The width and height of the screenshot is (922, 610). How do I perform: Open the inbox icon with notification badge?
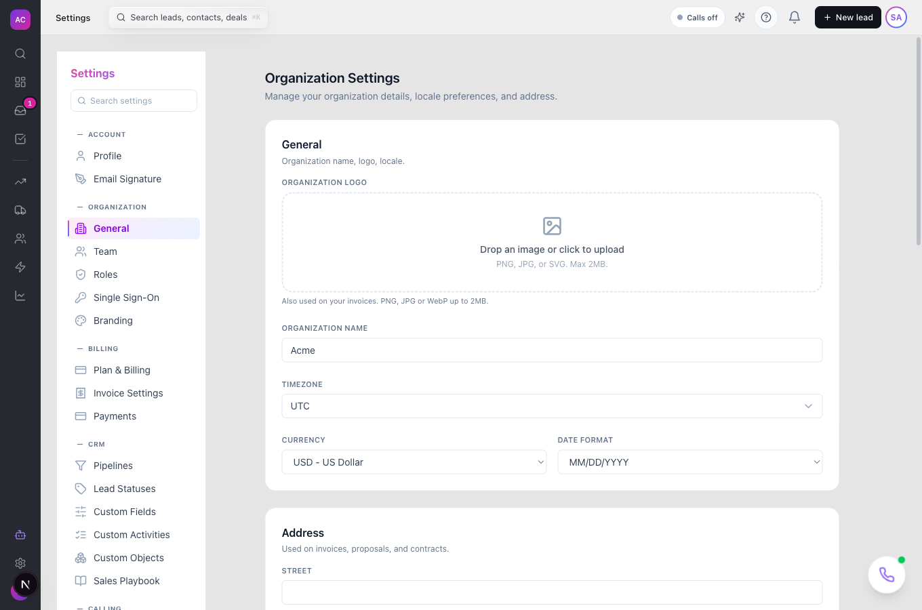tap(20, 110)
